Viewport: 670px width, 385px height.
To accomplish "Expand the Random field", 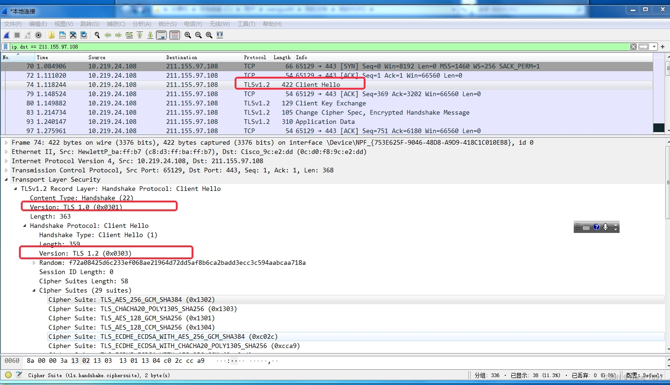I will (x=34, y=263).
